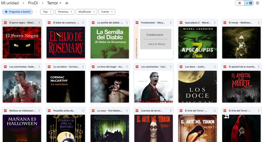Screen dimensions: 262x142
Task: Open more options for Mañana es Halloween file
Action: click(x=39, y=111)
